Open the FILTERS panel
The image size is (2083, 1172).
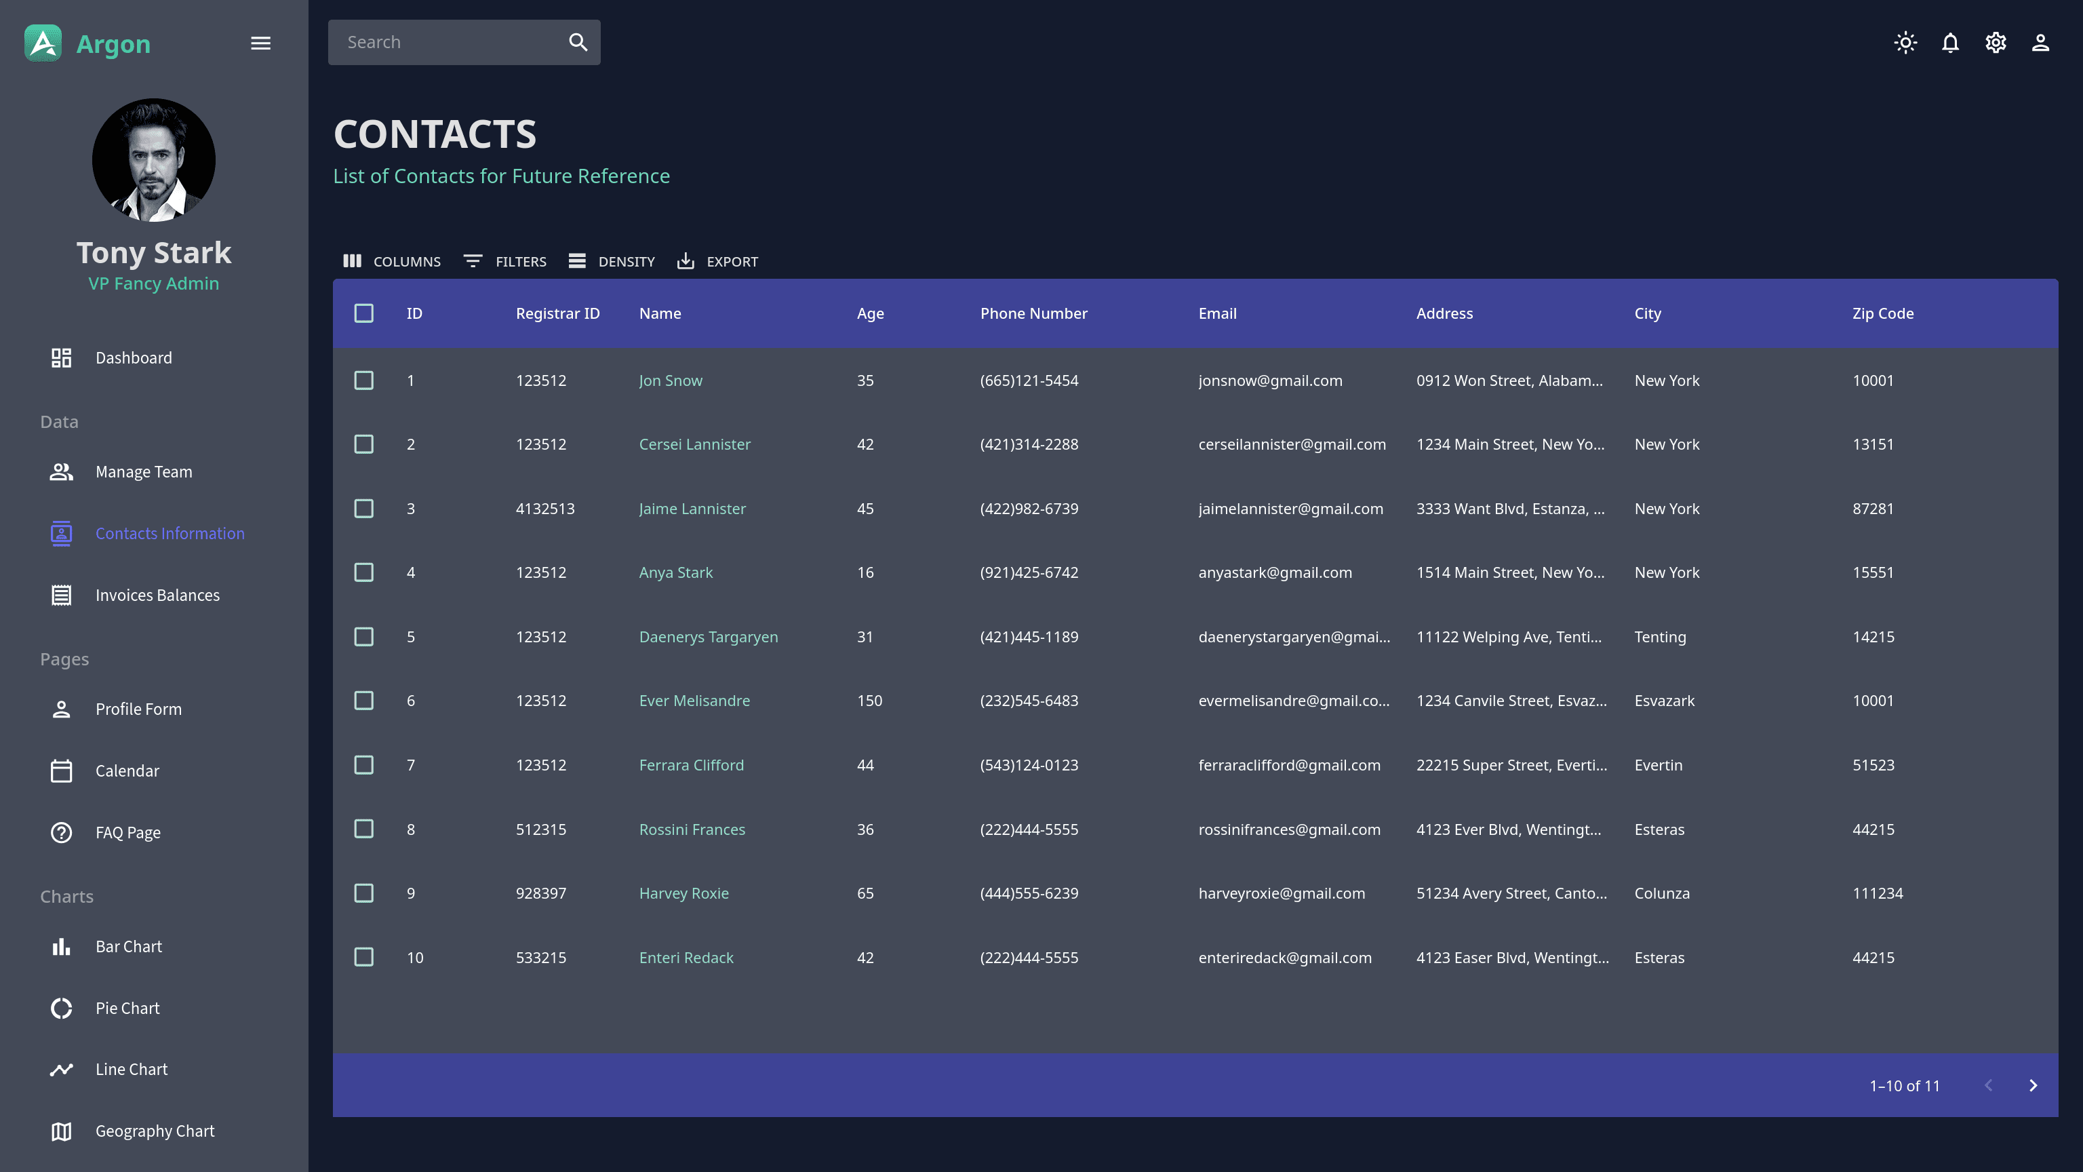click(x=505, y=261)
